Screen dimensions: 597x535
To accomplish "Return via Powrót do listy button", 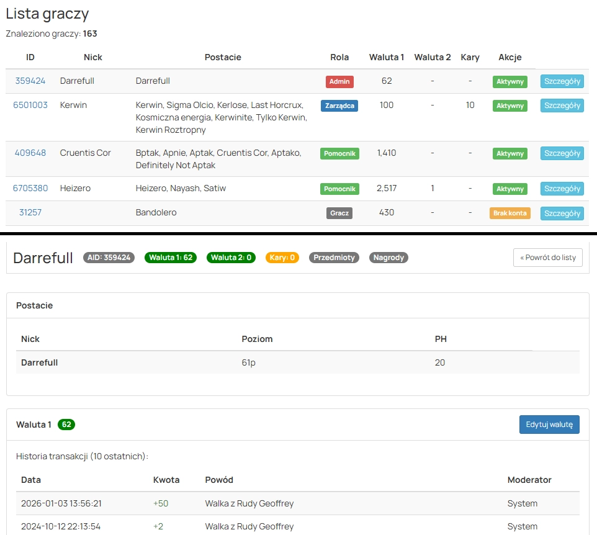I will pos(547,258).
